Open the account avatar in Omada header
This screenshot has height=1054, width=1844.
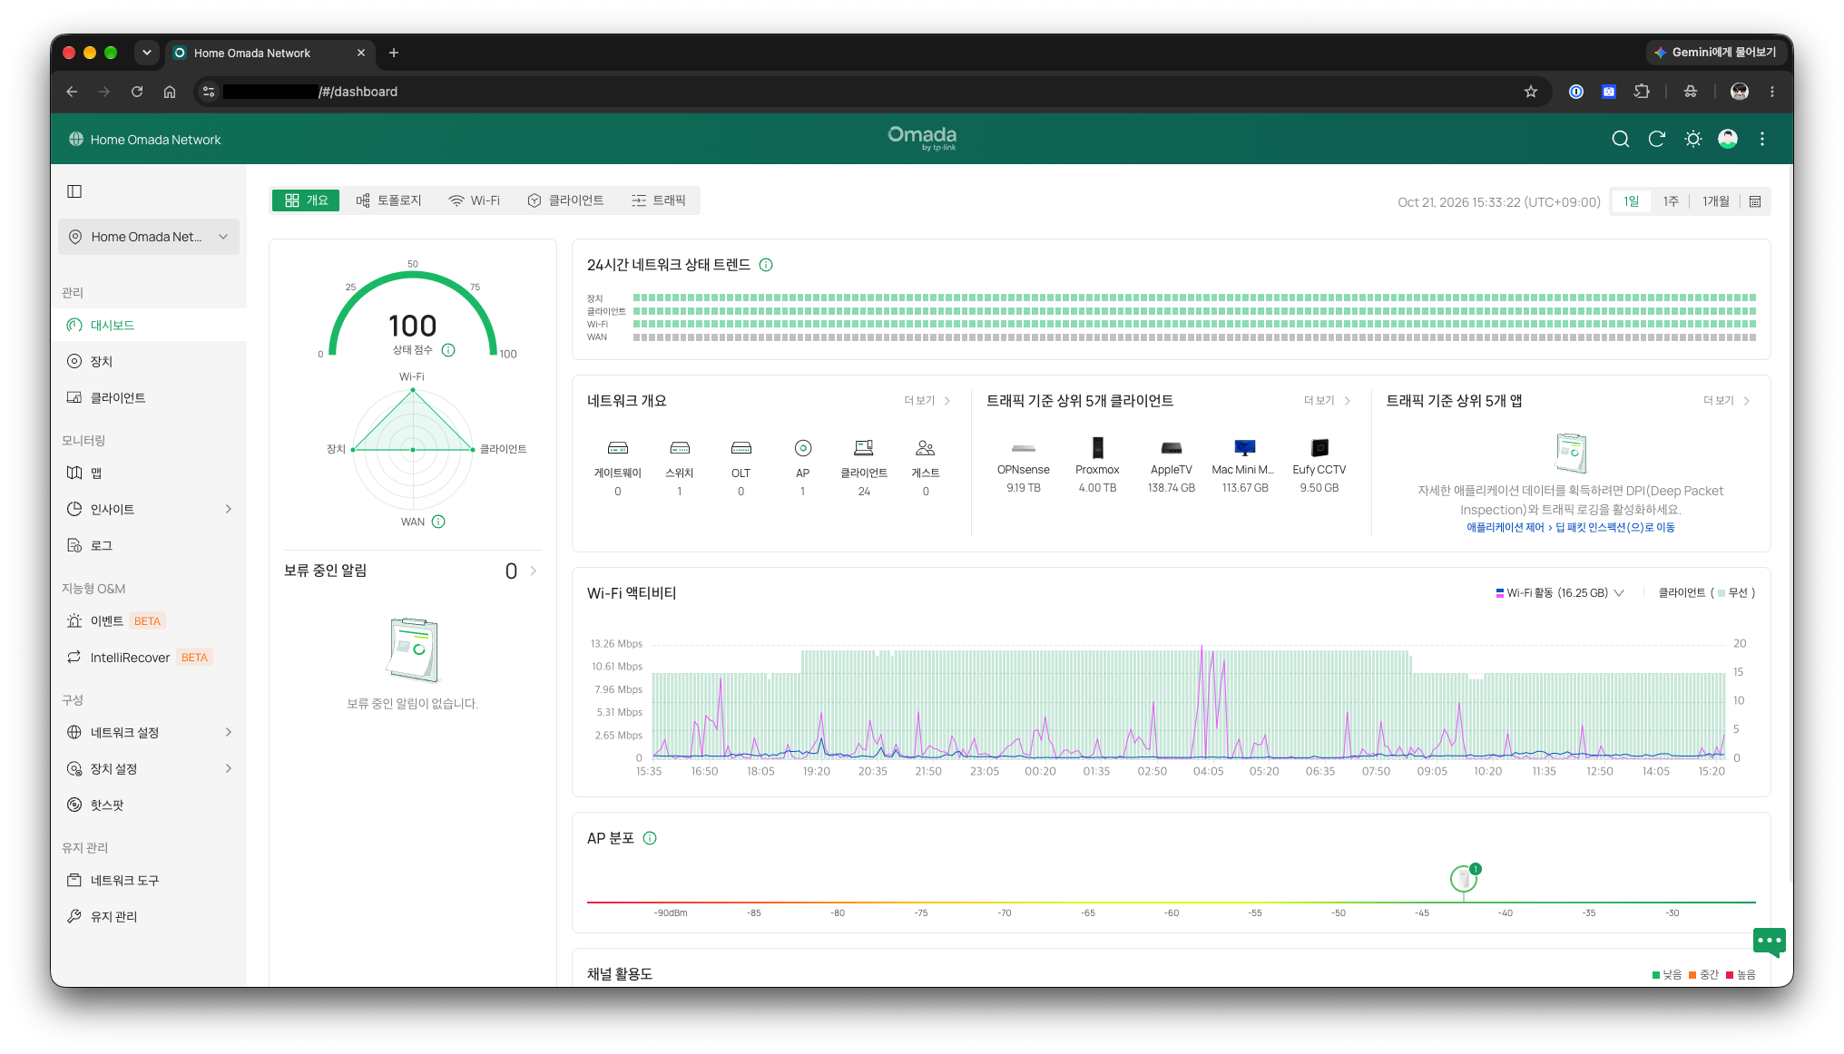pyautogui.click(x=1728, y=139)
